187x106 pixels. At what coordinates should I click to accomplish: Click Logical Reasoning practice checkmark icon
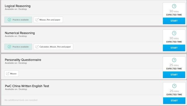(x=9, y=20)
